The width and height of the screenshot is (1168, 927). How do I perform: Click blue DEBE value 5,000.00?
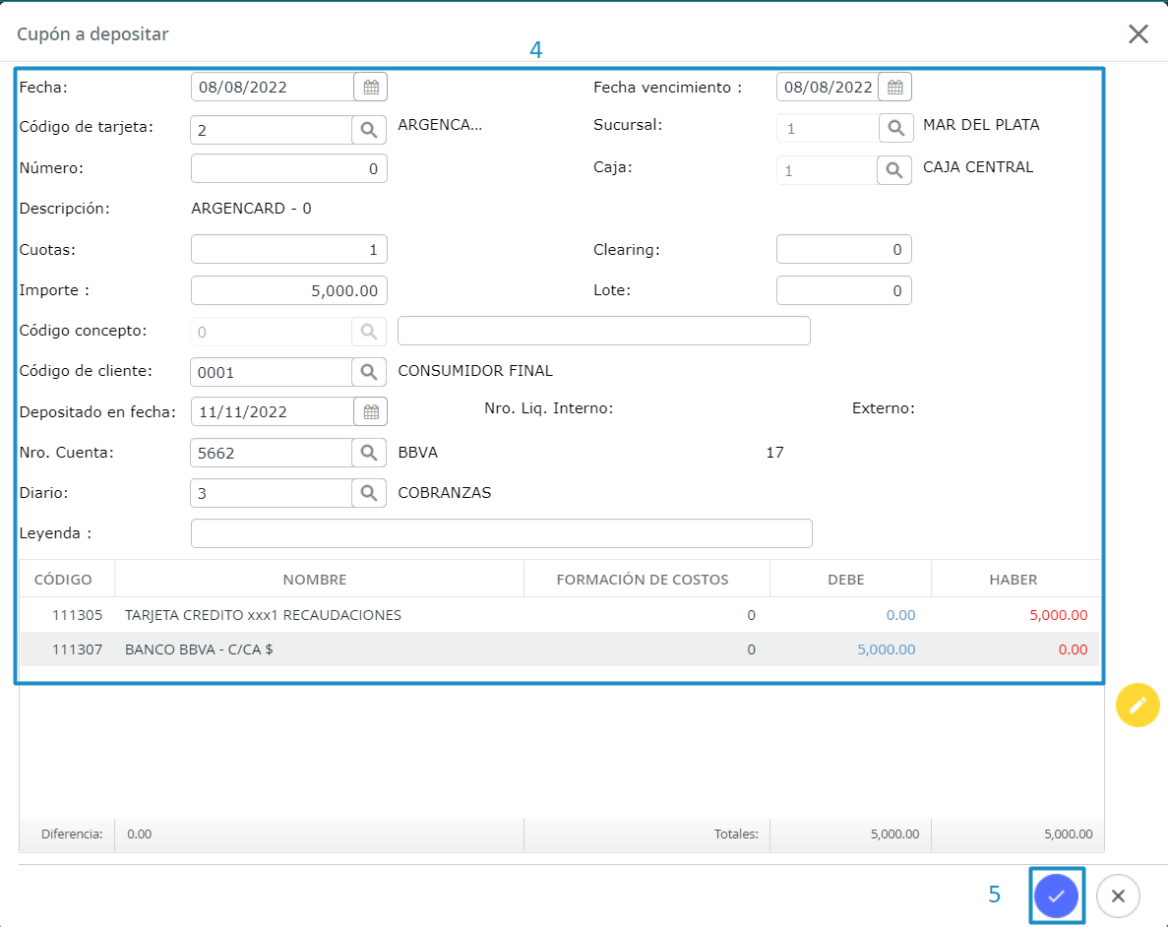[x=887, y=649]
